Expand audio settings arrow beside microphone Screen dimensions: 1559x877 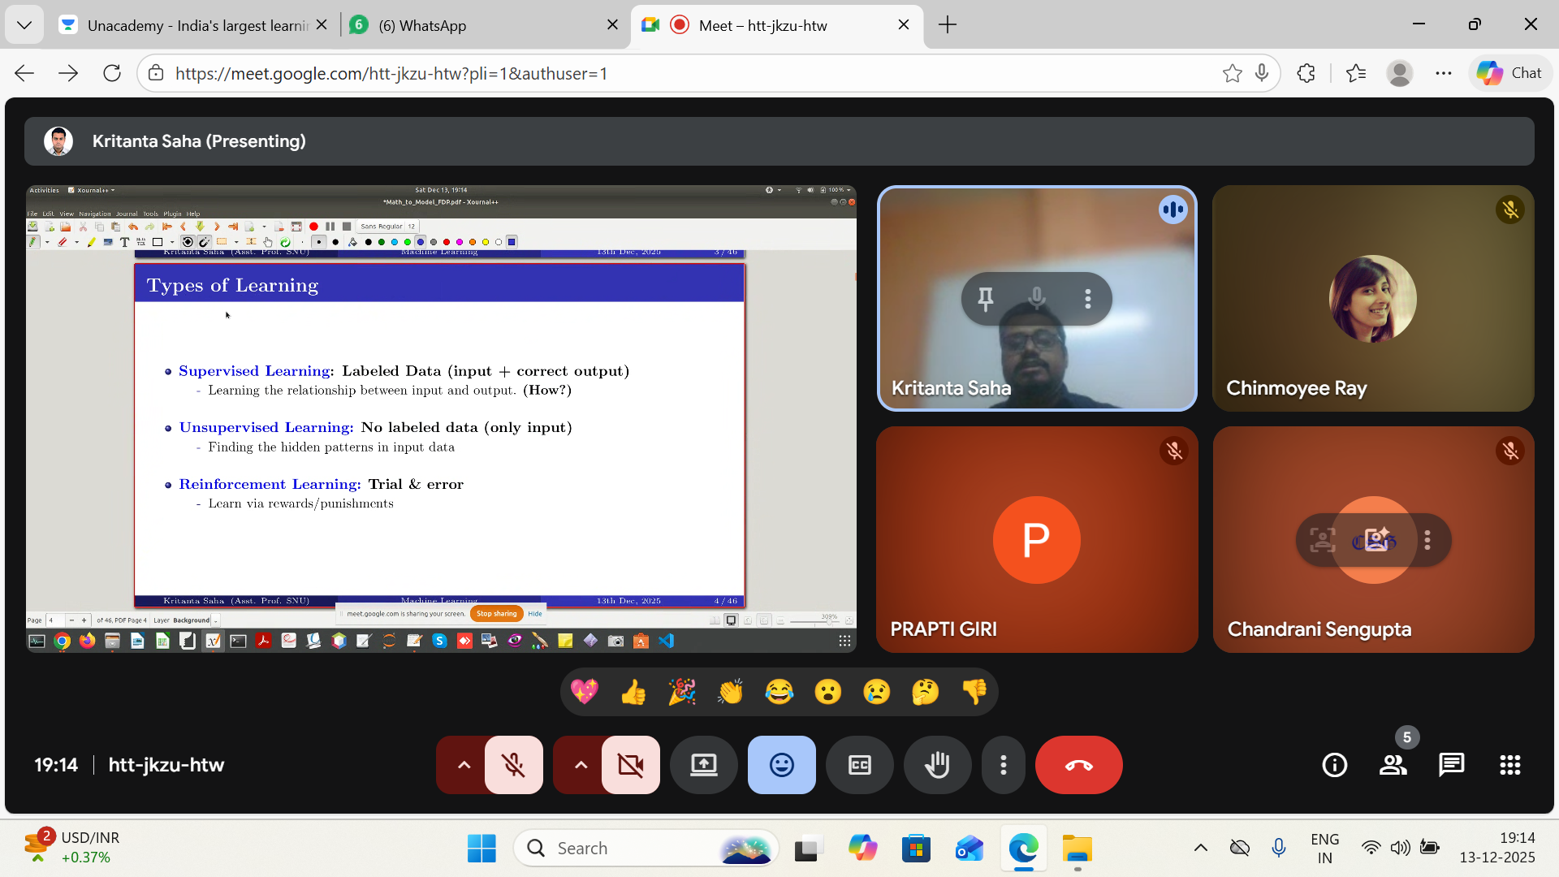point(464,765)
